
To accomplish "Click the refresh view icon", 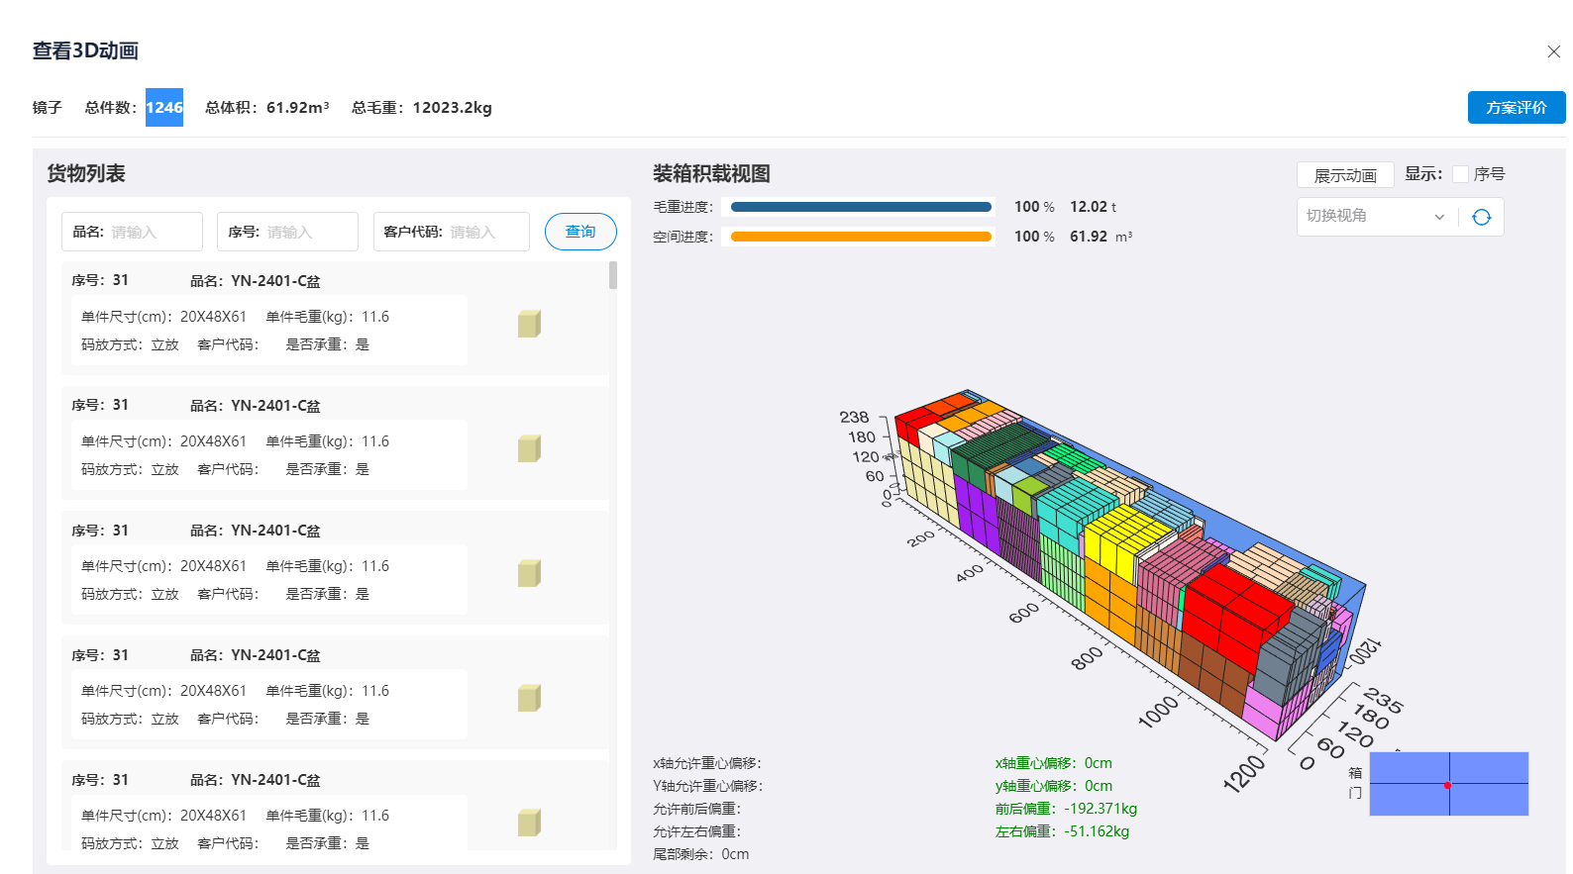I will coord(1481,217).
